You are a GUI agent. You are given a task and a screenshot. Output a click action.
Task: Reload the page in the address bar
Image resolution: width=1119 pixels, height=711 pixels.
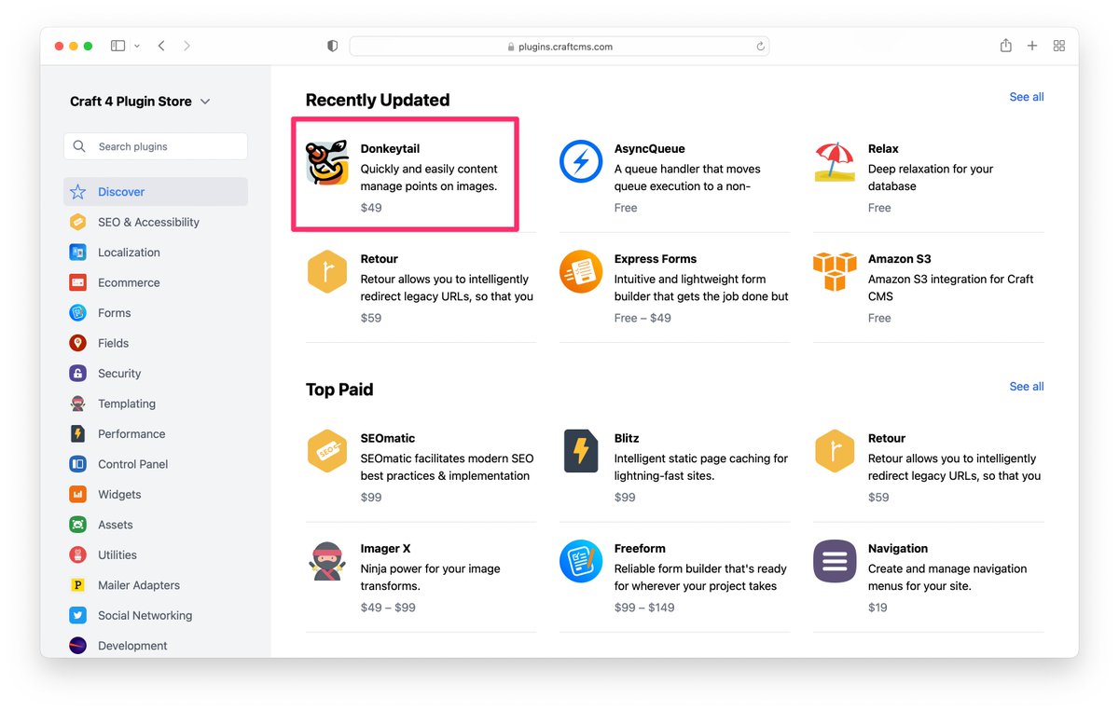[761, 47]
